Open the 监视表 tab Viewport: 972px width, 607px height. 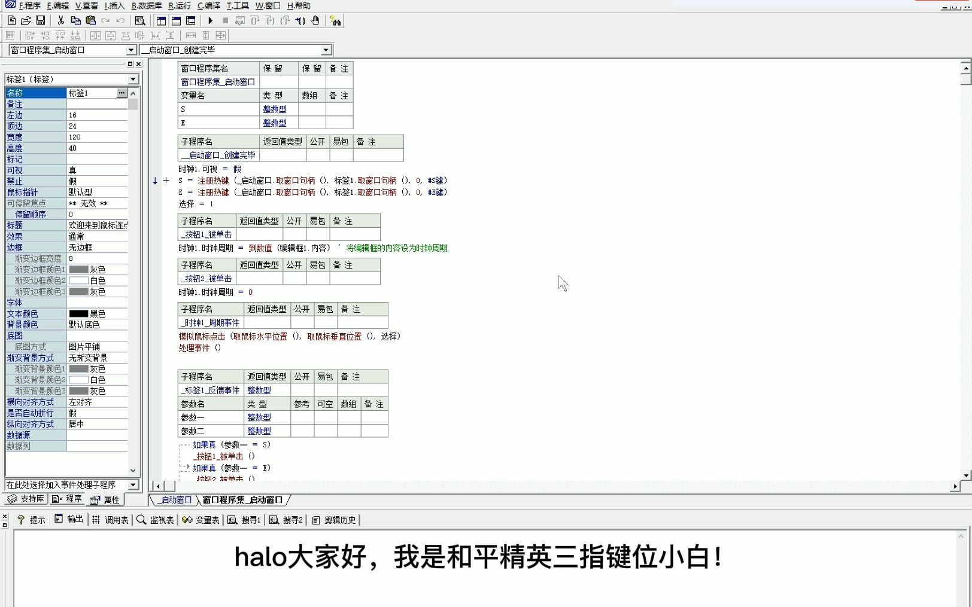point(156,520)
